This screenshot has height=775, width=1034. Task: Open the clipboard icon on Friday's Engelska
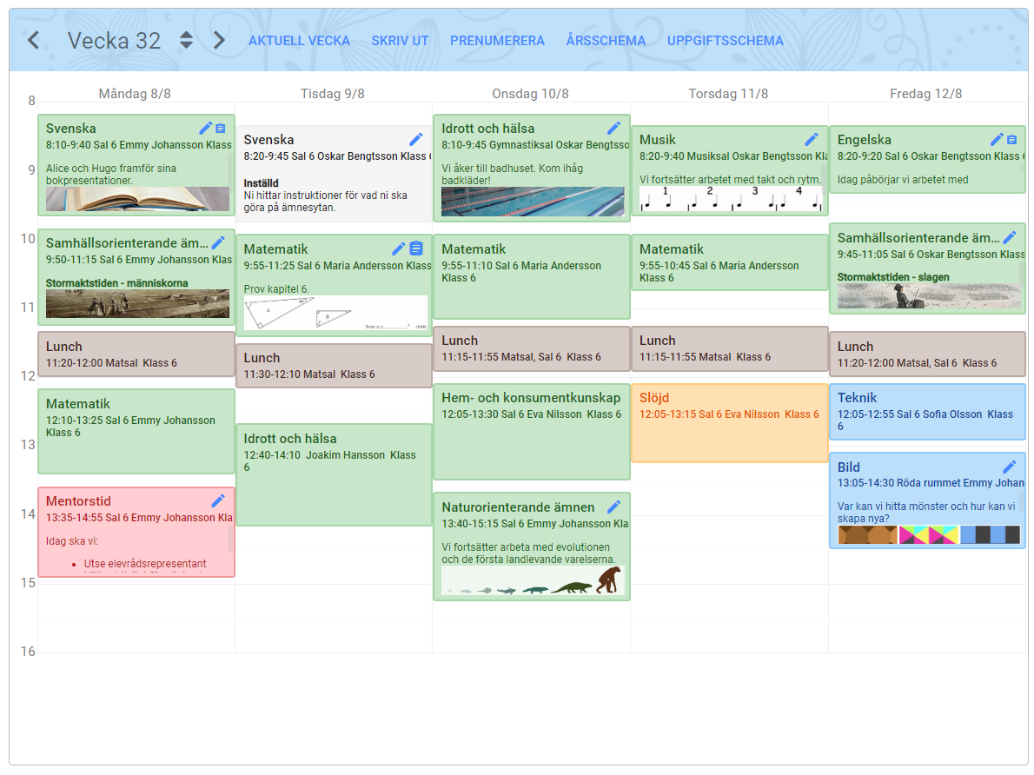pyautogui.click(x=1011, y=139)
